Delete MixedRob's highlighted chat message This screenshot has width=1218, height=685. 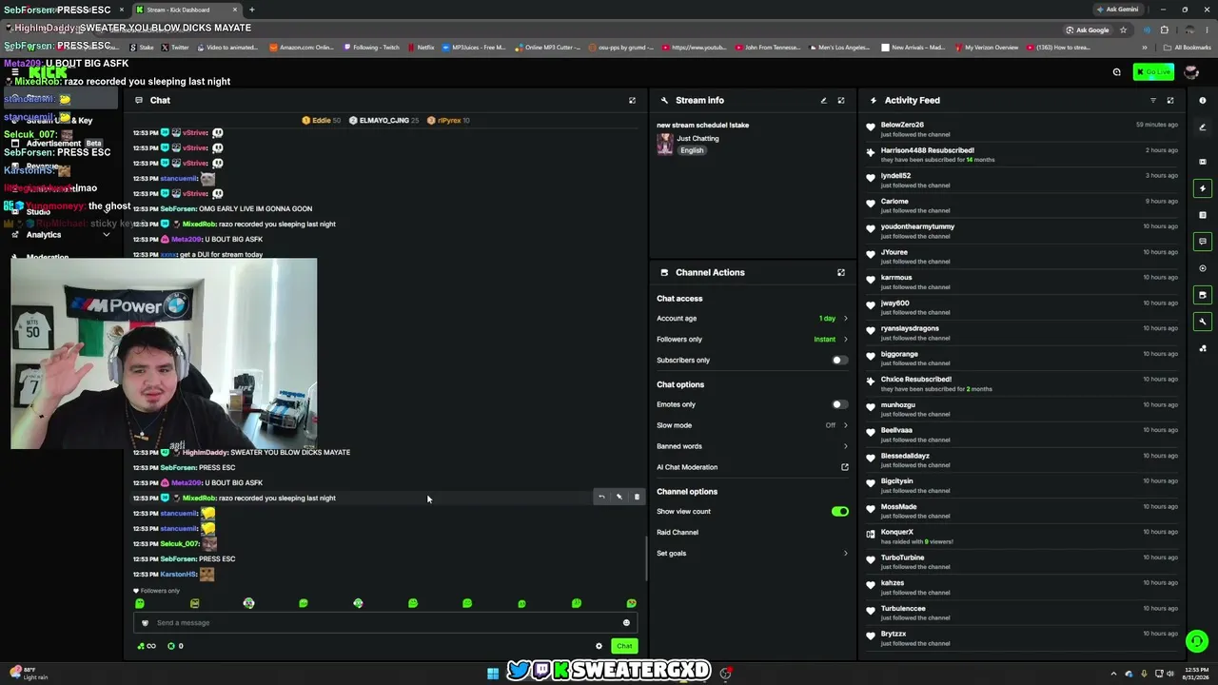pyautogui.click(x=637, y=497)
